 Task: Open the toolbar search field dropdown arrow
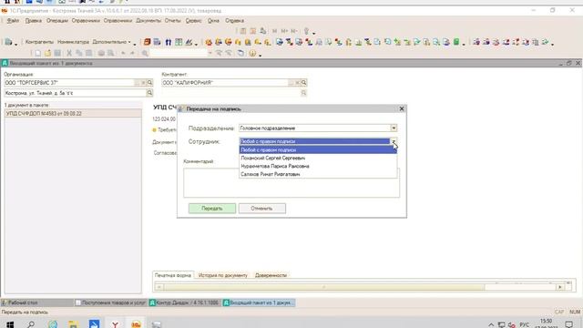(x=210, y=53)
